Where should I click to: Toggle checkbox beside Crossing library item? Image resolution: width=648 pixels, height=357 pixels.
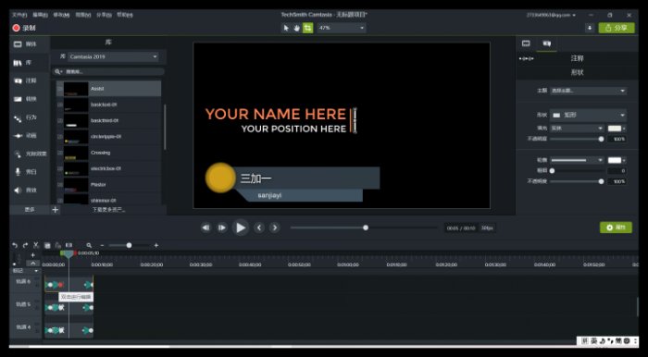[60, 153]
